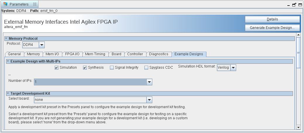Detach the Parameters panel into a window

[x=294, y=5]
